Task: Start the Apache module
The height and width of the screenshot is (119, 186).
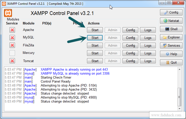Action: point(95,30)
